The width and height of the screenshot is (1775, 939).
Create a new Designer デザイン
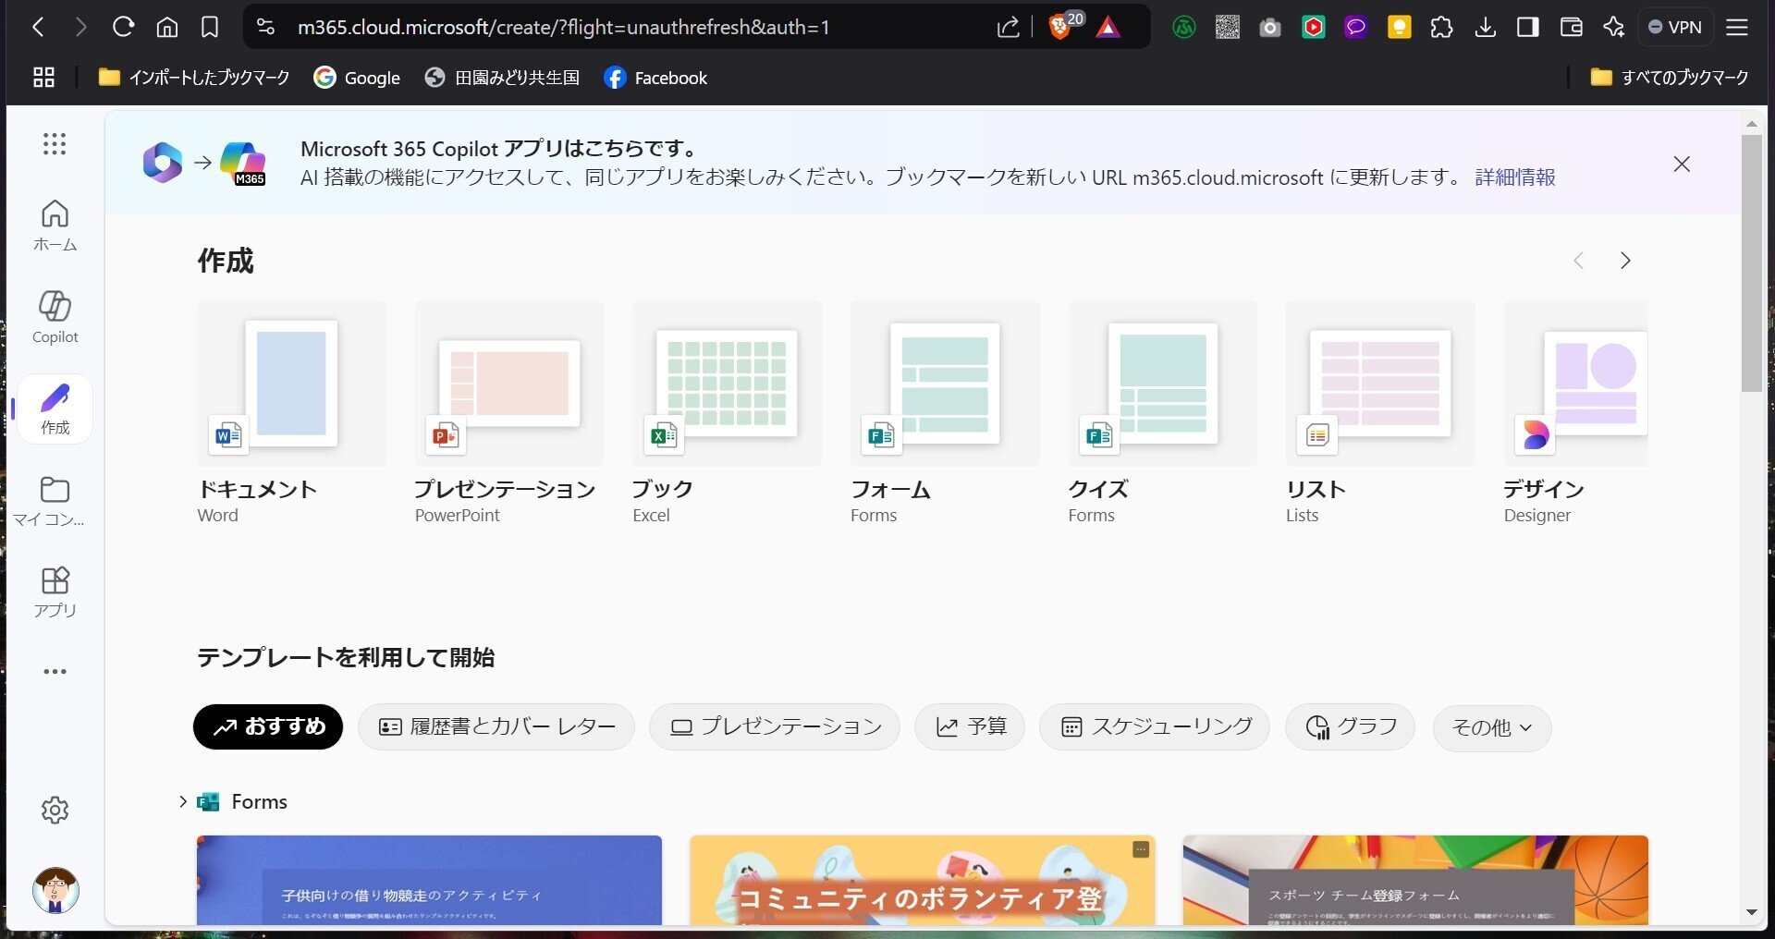(x=1575, y=412)
